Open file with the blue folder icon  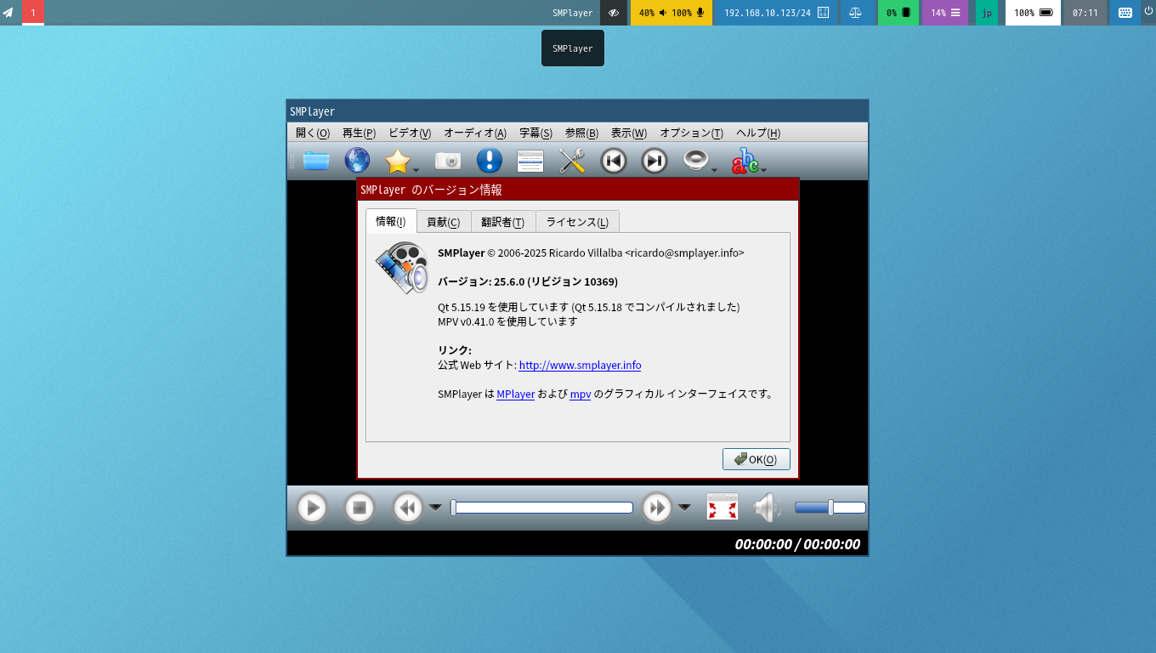(x=316, y=161)
